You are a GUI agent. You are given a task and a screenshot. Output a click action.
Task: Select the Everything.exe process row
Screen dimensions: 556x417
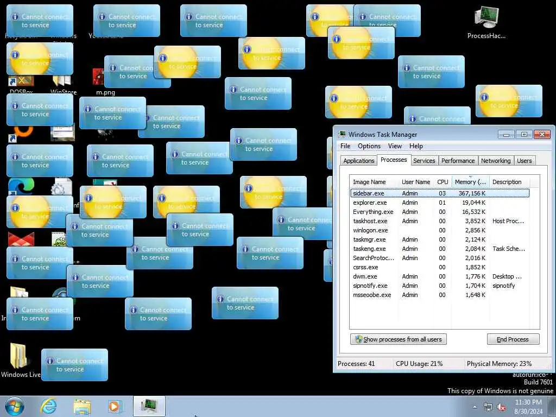coord(440,212)
